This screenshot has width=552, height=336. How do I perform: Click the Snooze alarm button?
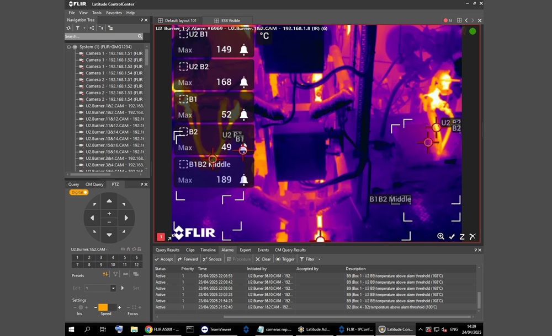213,259
